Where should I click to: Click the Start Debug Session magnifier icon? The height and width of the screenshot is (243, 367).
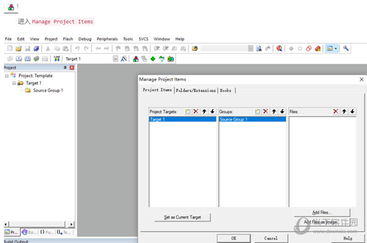click(279, 48)
